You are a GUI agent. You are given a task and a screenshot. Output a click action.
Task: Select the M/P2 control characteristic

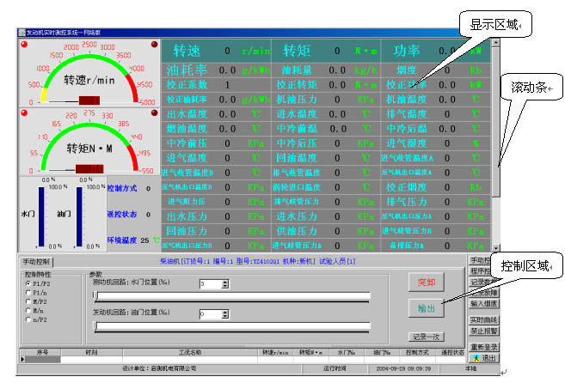(x=28, y=300)
